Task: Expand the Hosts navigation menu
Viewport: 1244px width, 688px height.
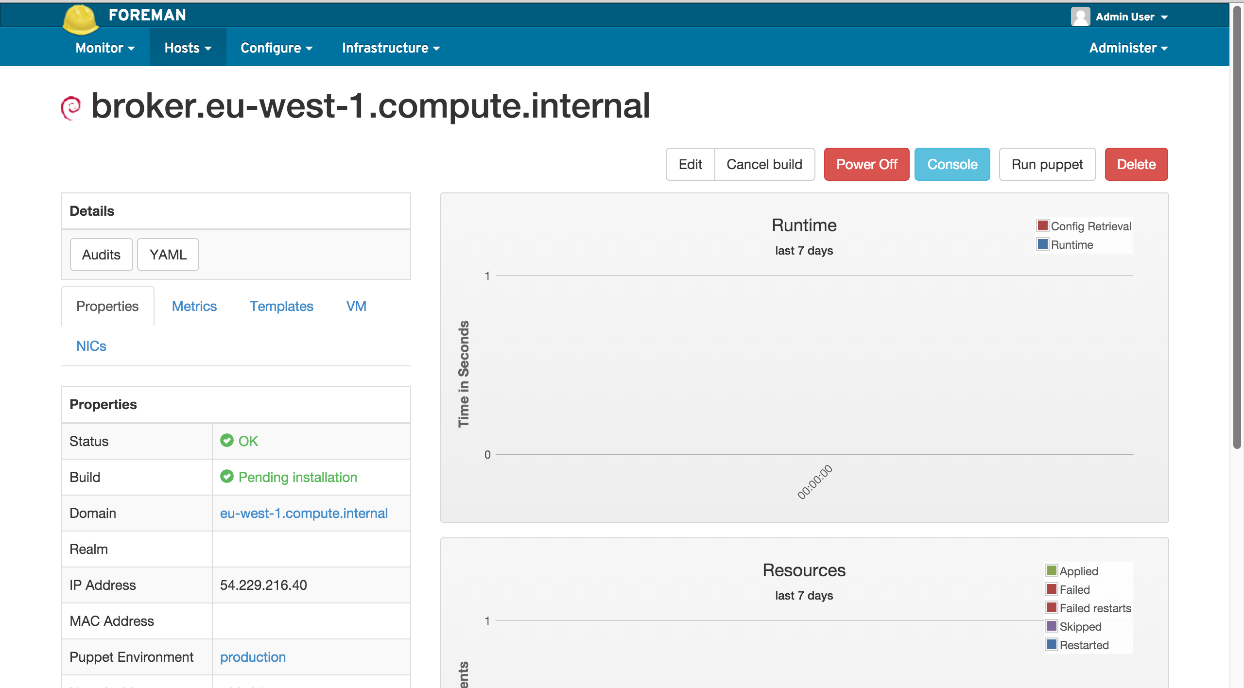Action: coord(188,48)
